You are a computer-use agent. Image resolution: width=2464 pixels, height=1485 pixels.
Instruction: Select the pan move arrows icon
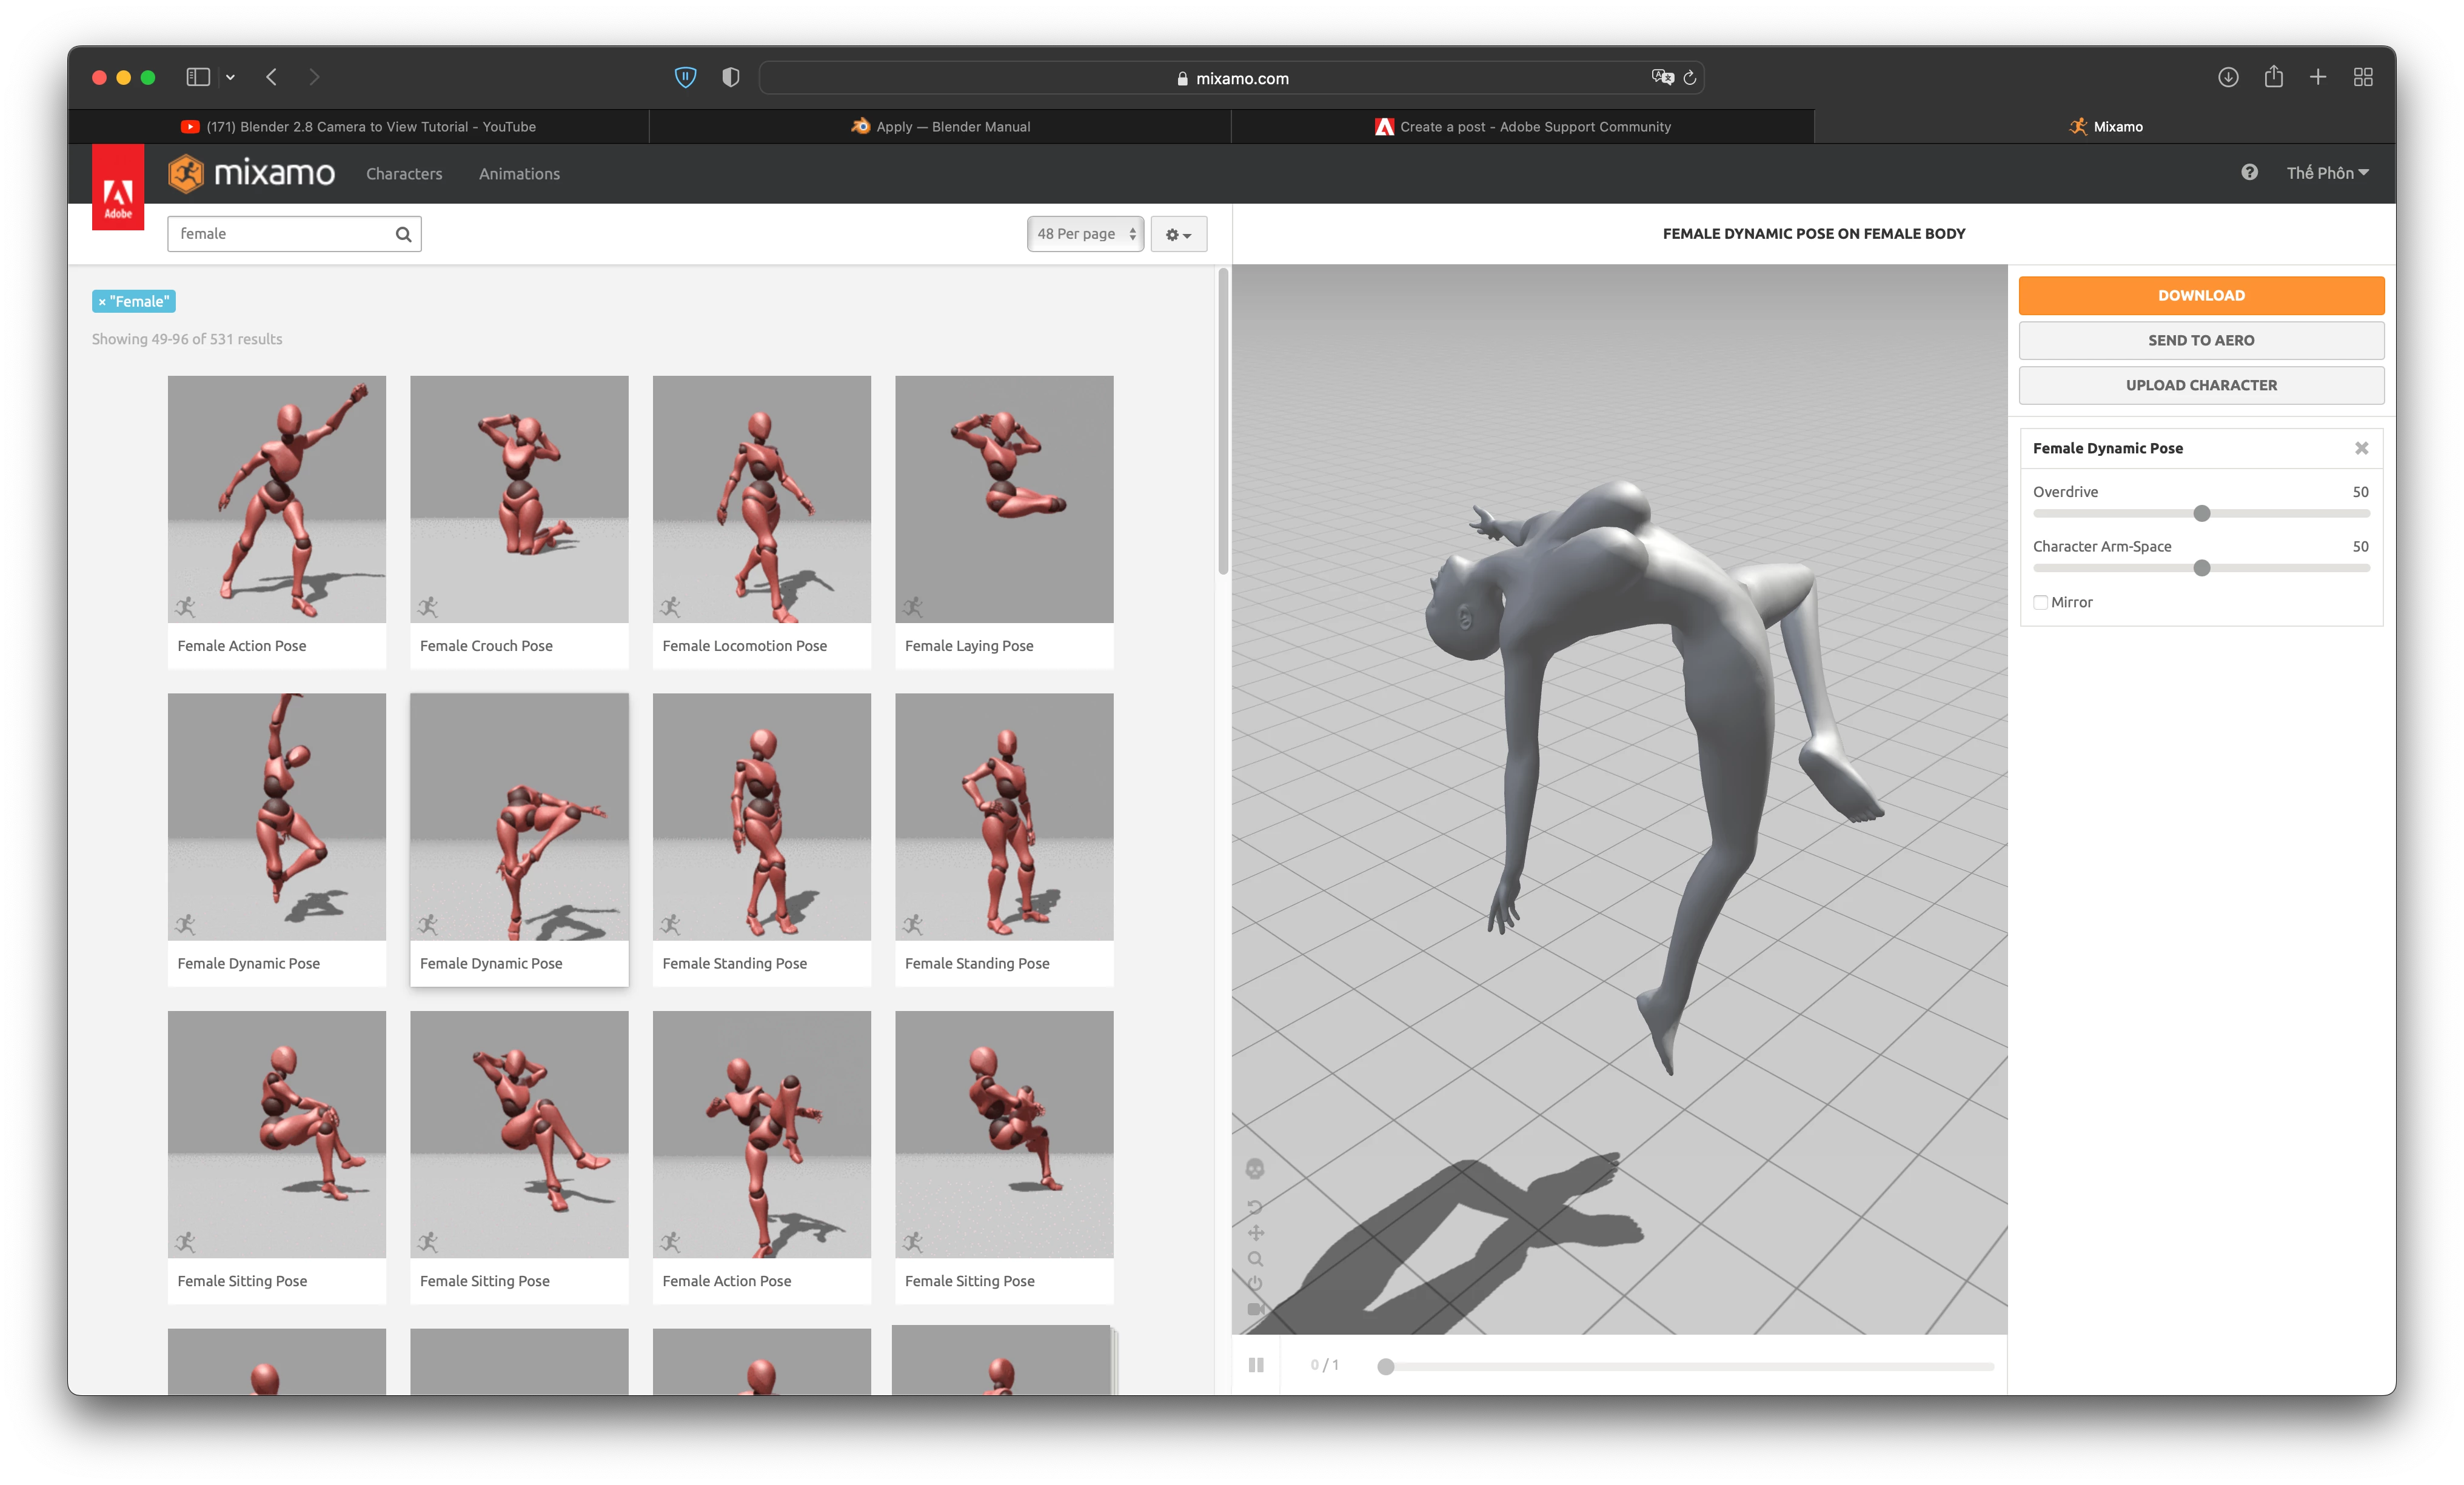tap(1255, 1232)
